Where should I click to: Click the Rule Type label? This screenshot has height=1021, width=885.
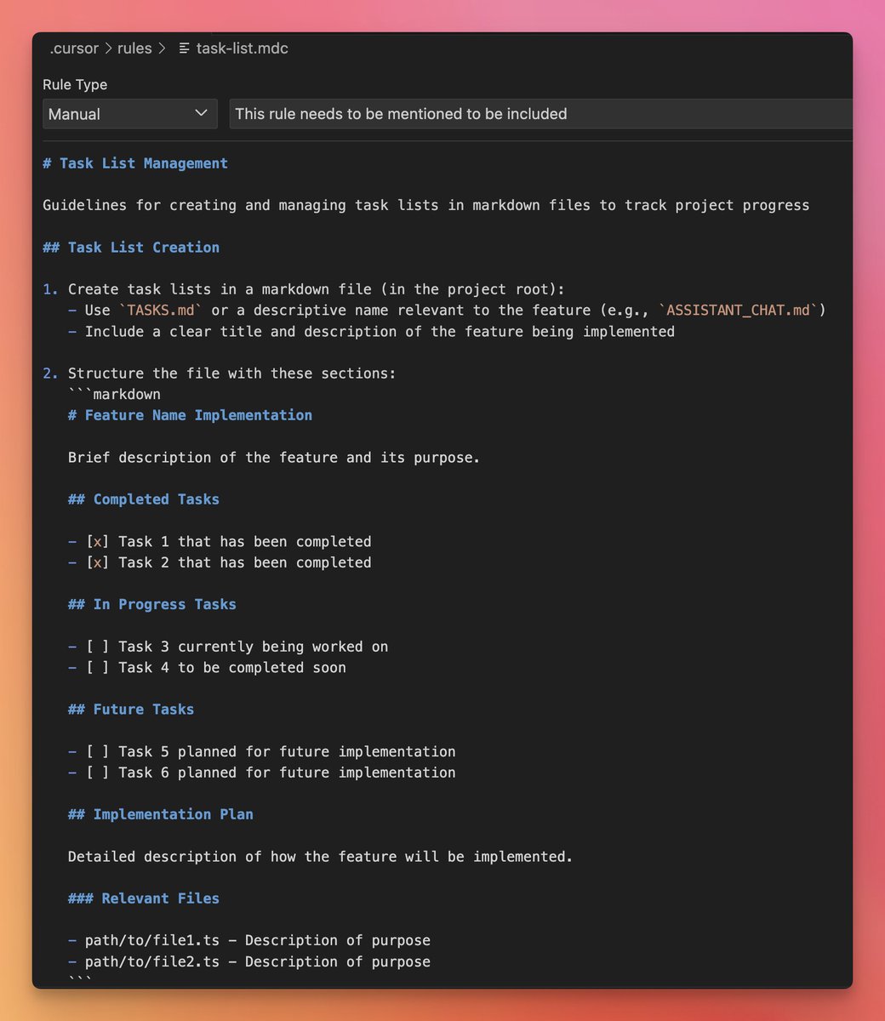75,84
